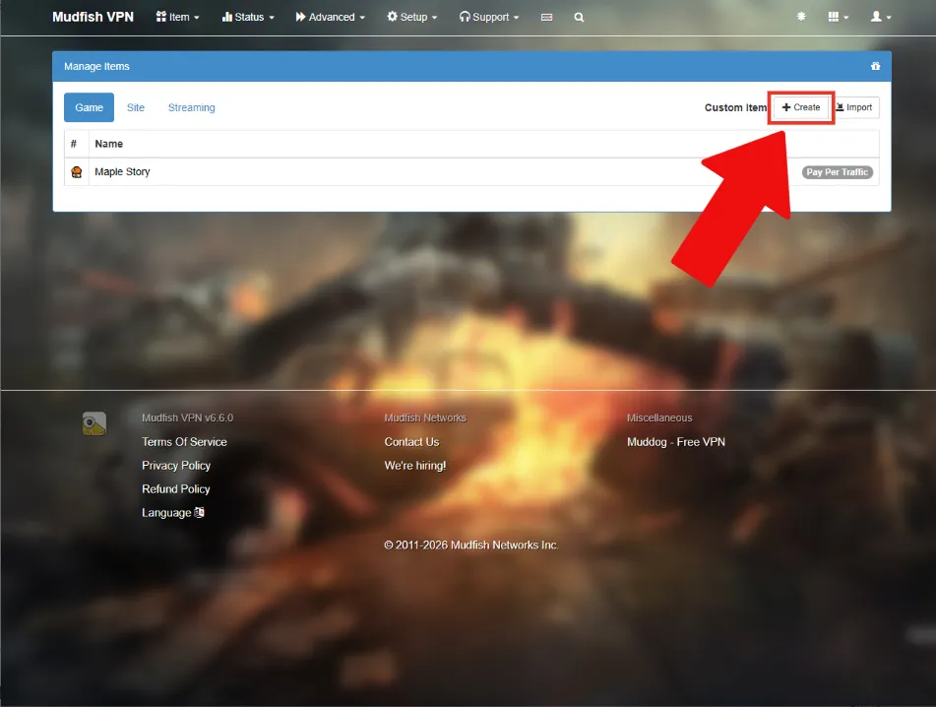936x707 pixels.
Task: Open the Contact Us link
Action: click(411, 442)
